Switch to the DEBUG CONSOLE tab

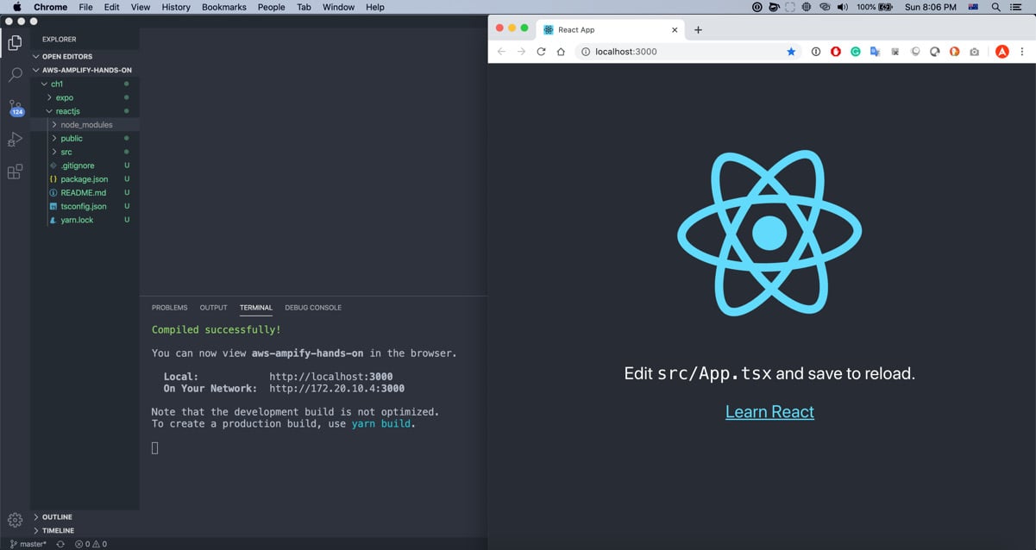click(313, 308)
